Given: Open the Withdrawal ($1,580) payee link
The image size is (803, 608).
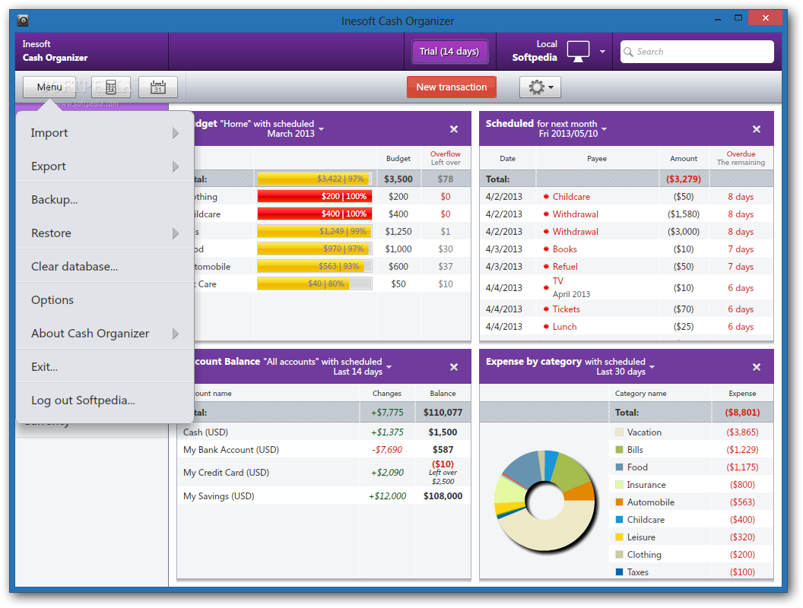Looking at the screenshot, I should (x=575, y=214).
